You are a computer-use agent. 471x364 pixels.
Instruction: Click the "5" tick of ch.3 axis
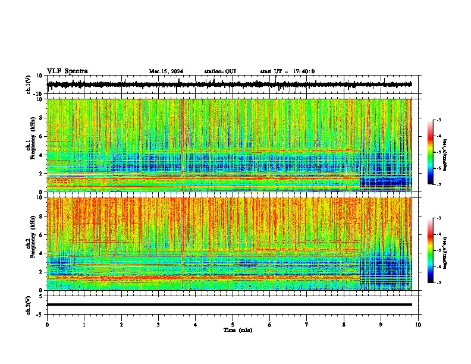coord(42,296)
